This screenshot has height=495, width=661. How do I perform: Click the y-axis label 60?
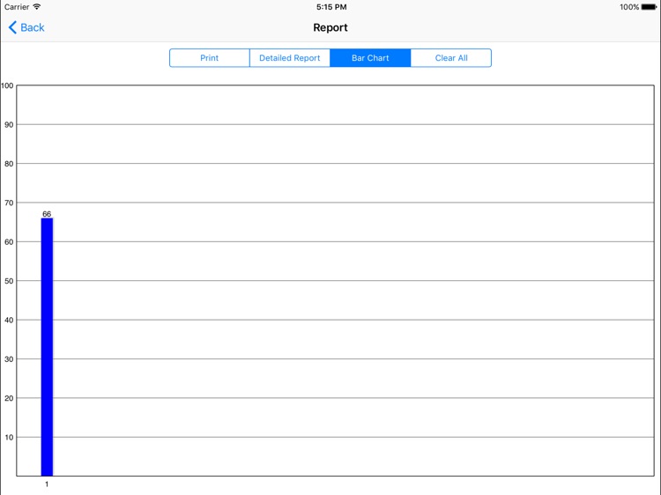pyautogui.click(x=9, y=242)
